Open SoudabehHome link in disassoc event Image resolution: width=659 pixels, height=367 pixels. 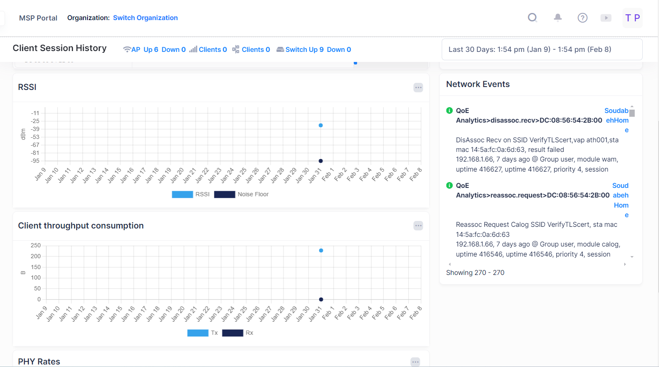617,120
